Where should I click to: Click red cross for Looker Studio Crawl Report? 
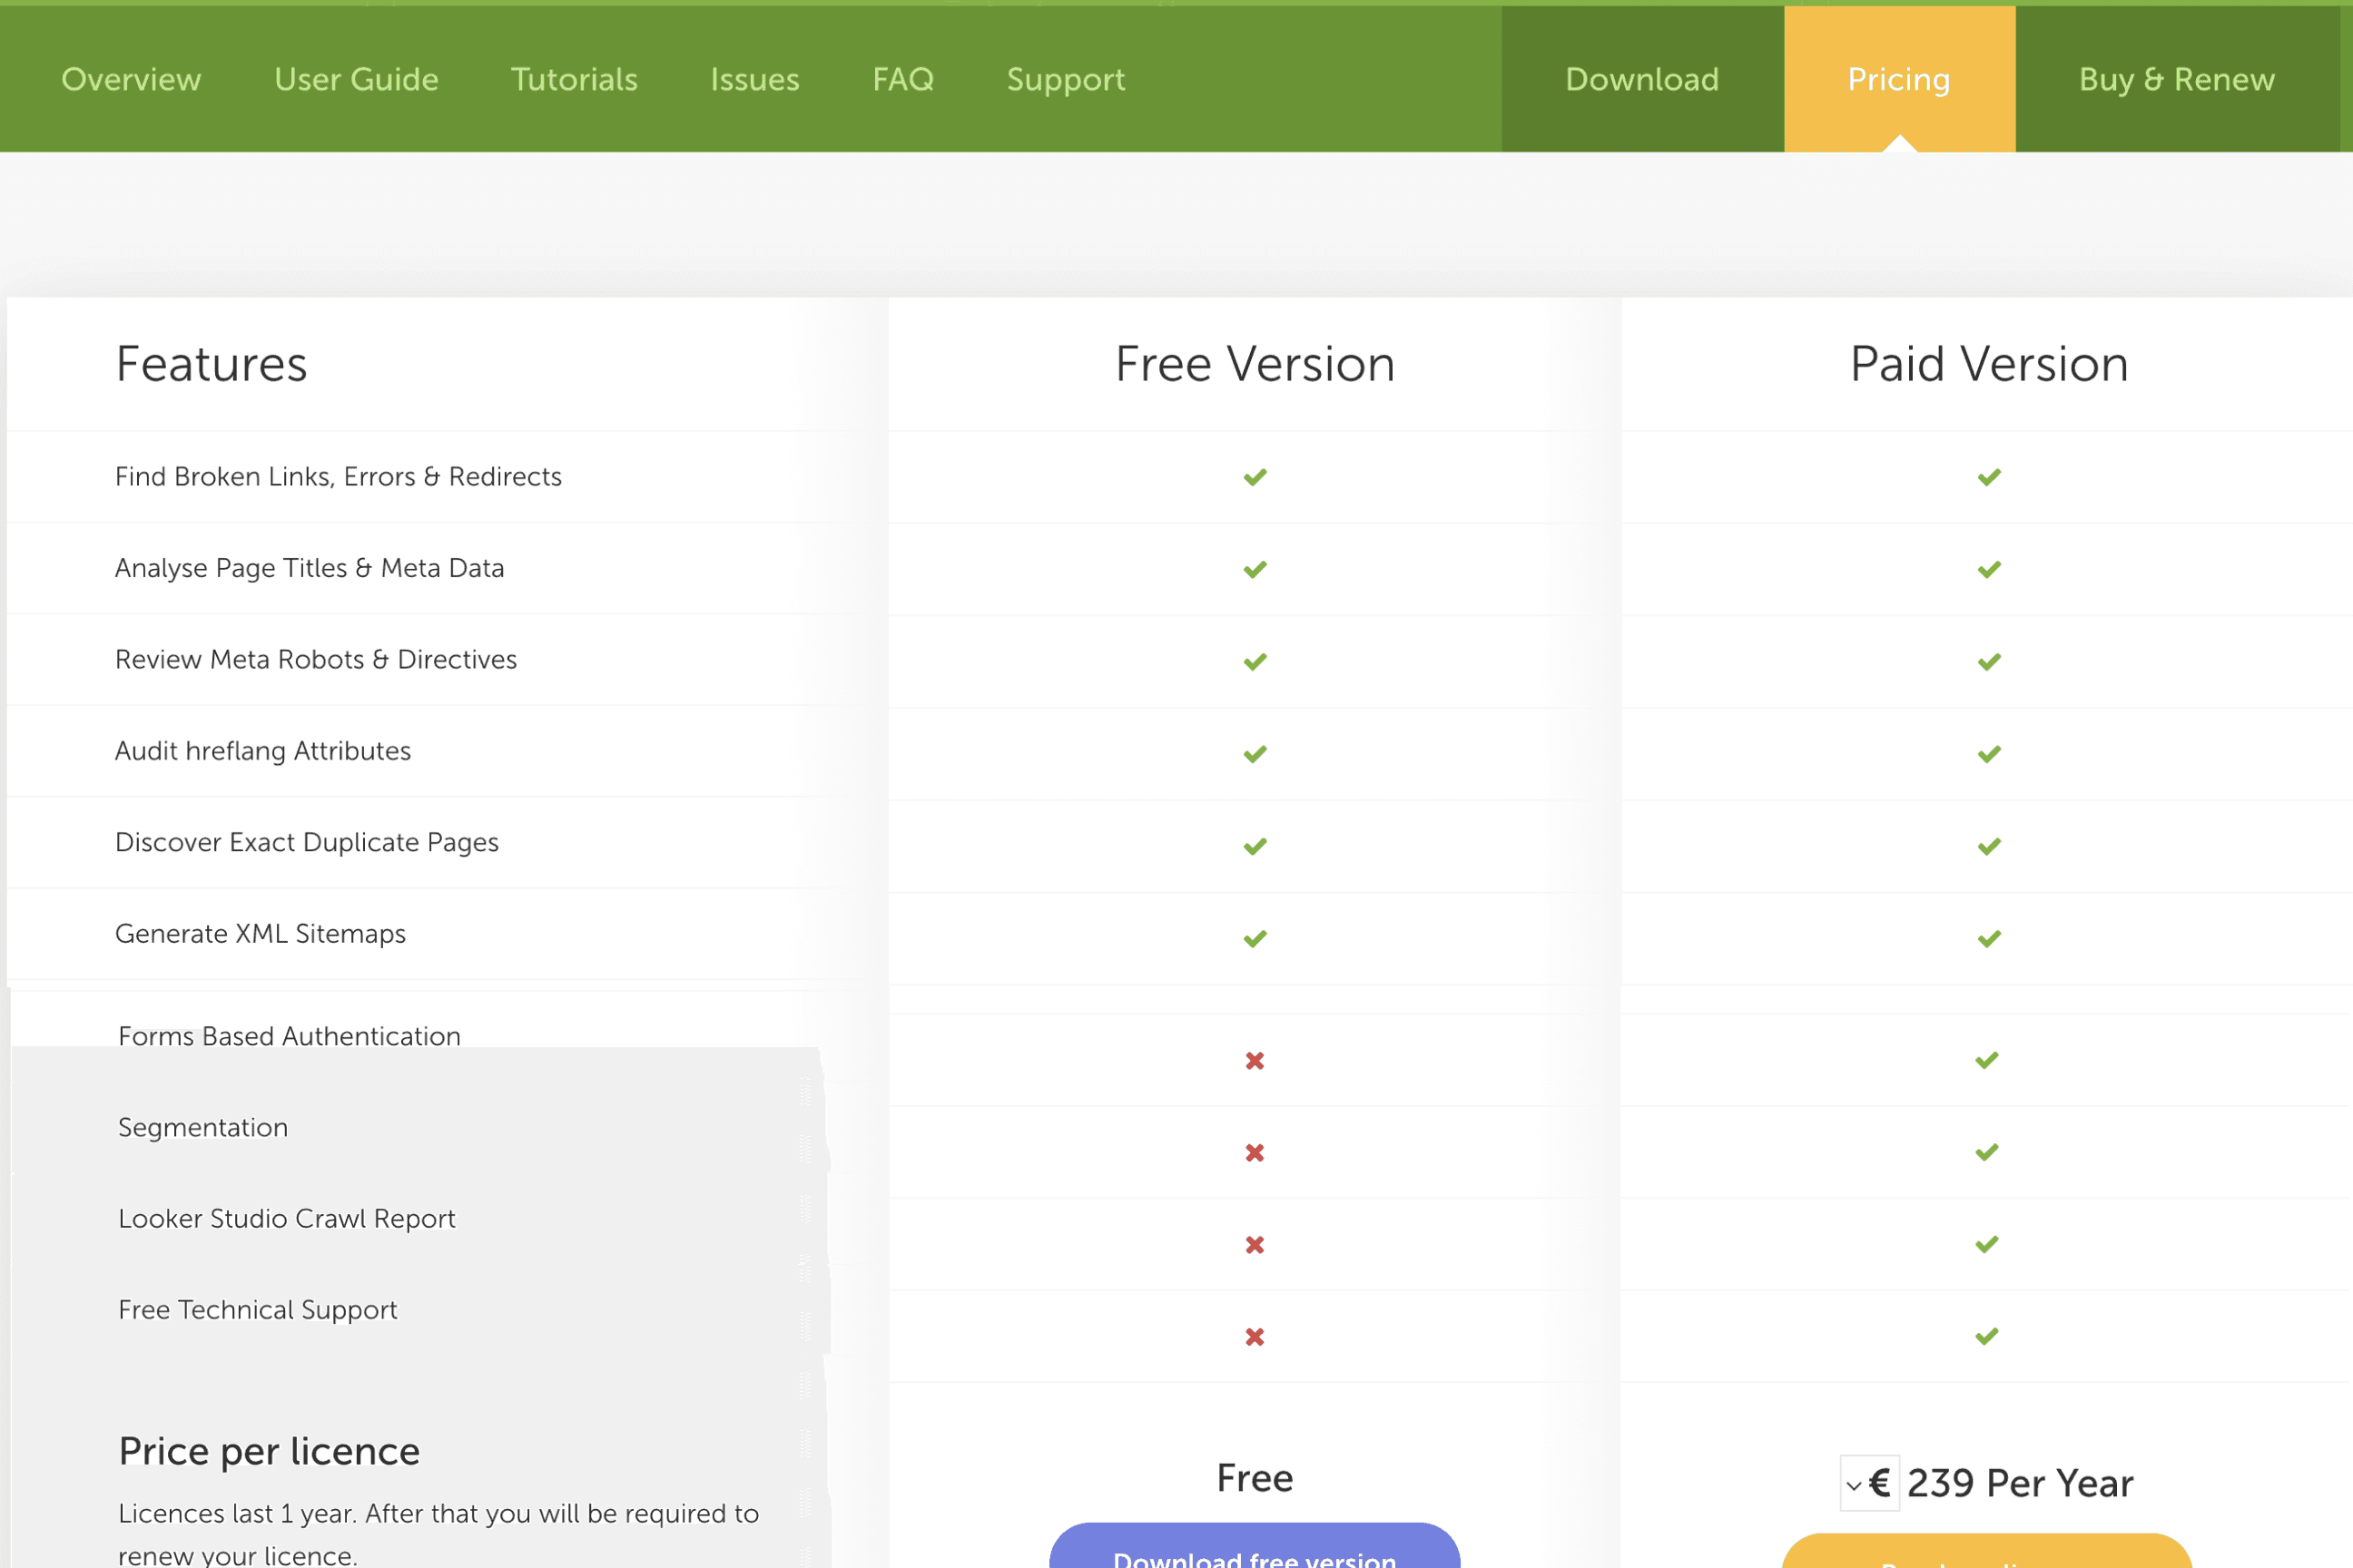click(1255, 1244)
